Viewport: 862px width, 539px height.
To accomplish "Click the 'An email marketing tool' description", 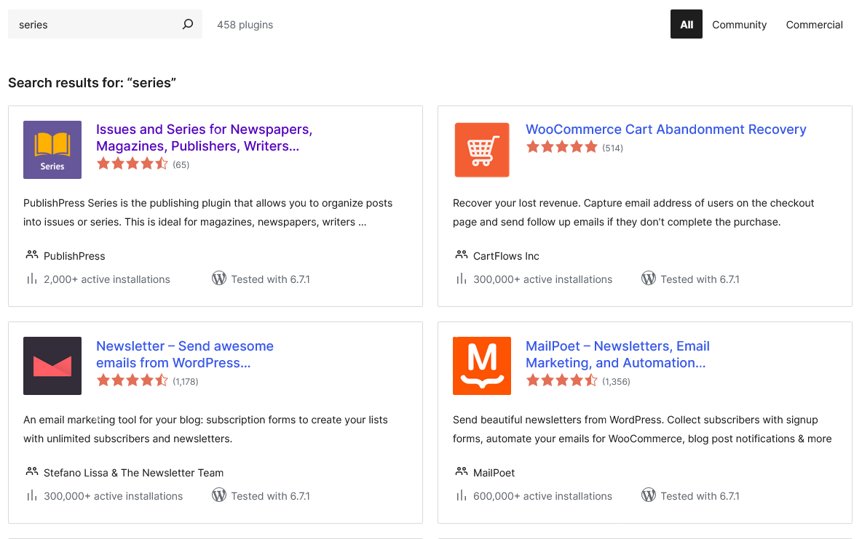I will (x=205, y=429).
